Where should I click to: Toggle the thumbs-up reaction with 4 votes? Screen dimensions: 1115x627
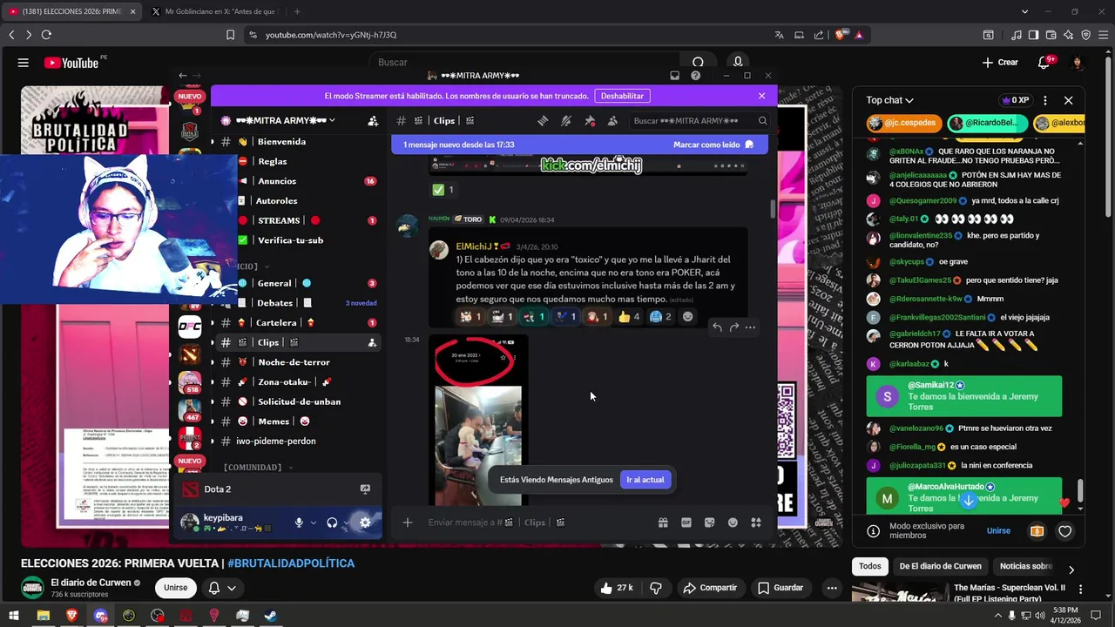[x=629, y=317]
